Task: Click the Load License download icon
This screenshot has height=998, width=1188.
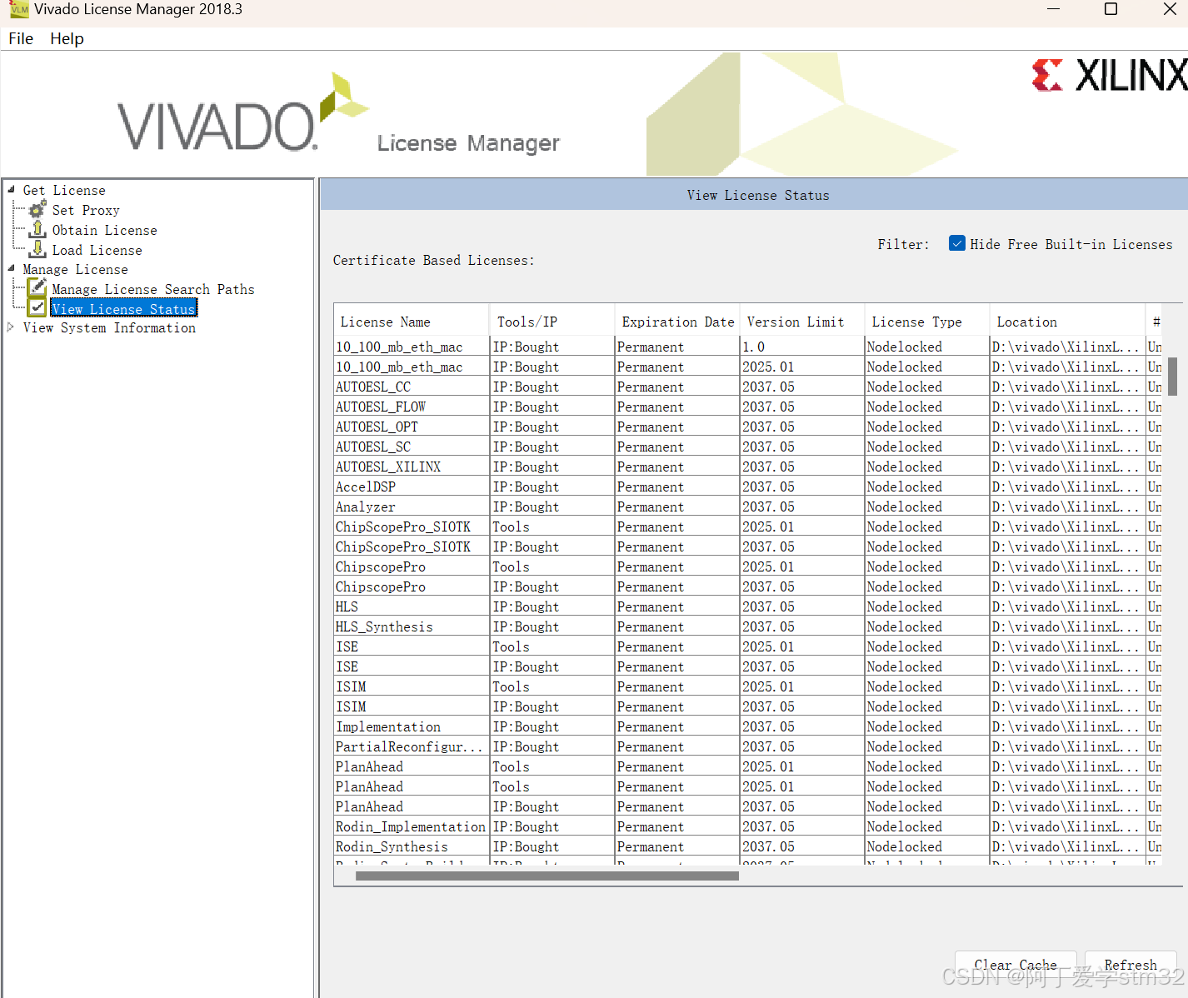Action: 37,249
